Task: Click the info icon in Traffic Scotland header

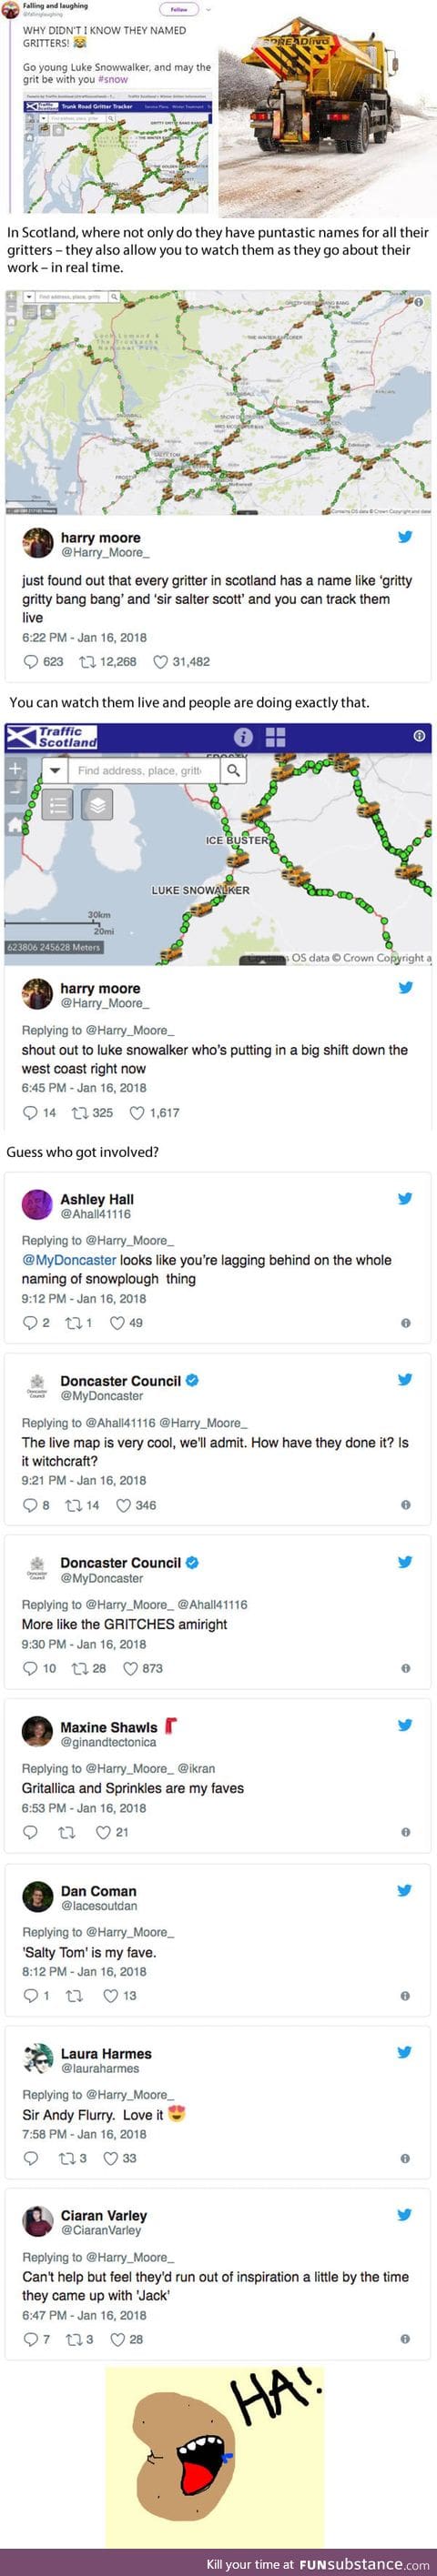Action: (x=243, y=736)
